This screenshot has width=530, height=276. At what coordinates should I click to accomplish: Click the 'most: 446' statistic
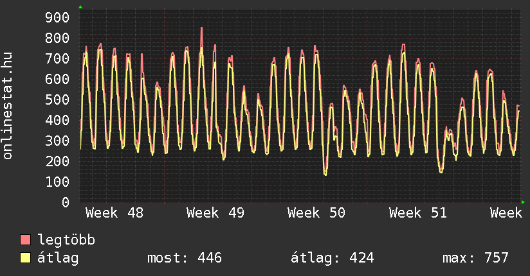pos(185,259)
